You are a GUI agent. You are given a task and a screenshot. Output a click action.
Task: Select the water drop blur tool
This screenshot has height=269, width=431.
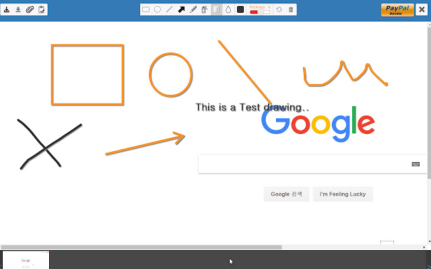click(228, 9)
